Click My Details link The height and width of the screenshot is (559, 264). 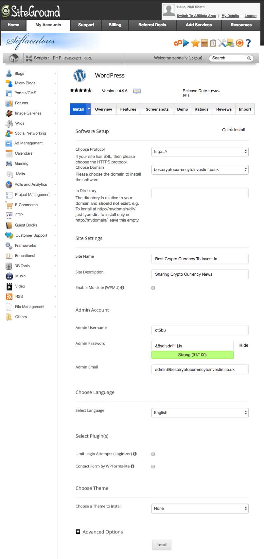pos(230,16)
